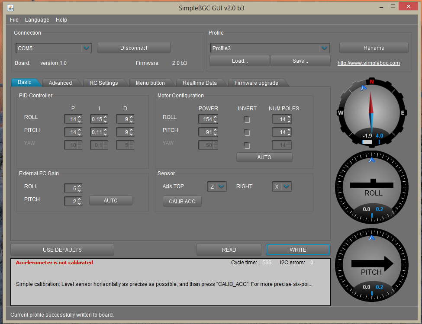The width and height of the screenshot is (422, 324).
Task: Click the CALIB.ACC button
Action: point(182,202)
